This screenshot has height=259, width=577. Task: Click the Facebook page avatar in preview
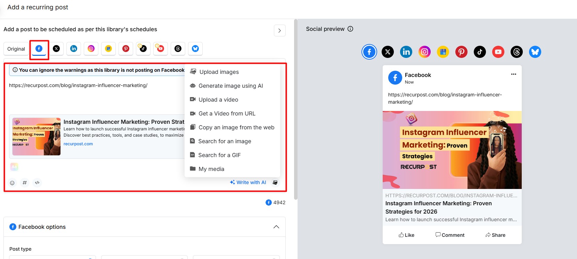395,78
